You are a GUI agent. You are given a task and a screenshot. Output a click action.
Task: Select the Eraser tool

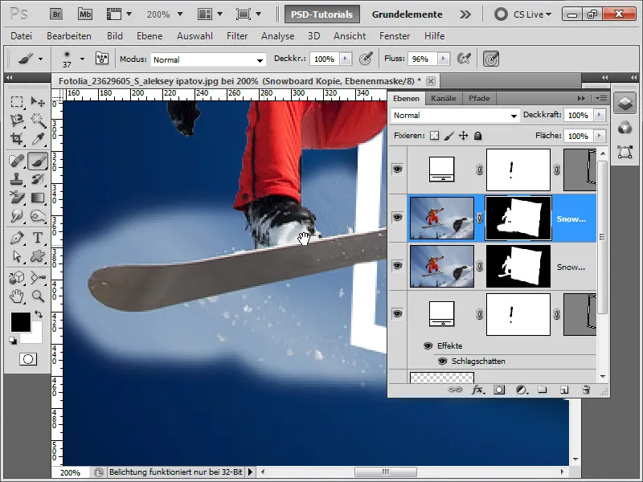click(17, 198)
